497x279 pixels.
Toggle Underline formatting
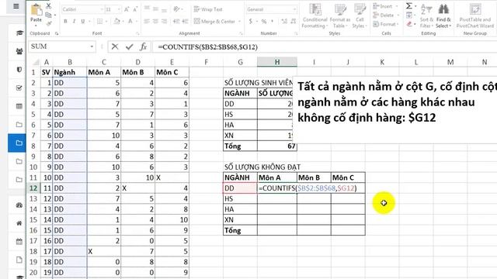click(83, 21)
